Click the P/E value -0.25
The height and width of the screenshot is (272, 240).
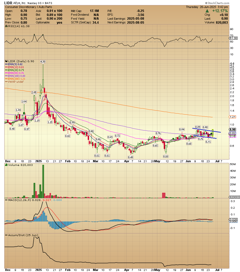point(140,11)
